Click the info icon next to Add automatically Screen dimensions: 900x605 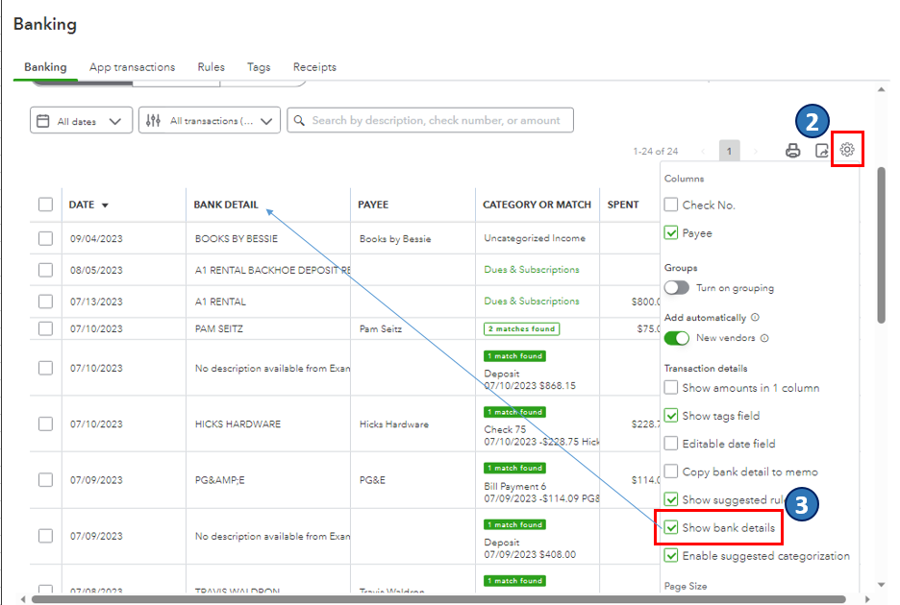[x=756, y=317]
